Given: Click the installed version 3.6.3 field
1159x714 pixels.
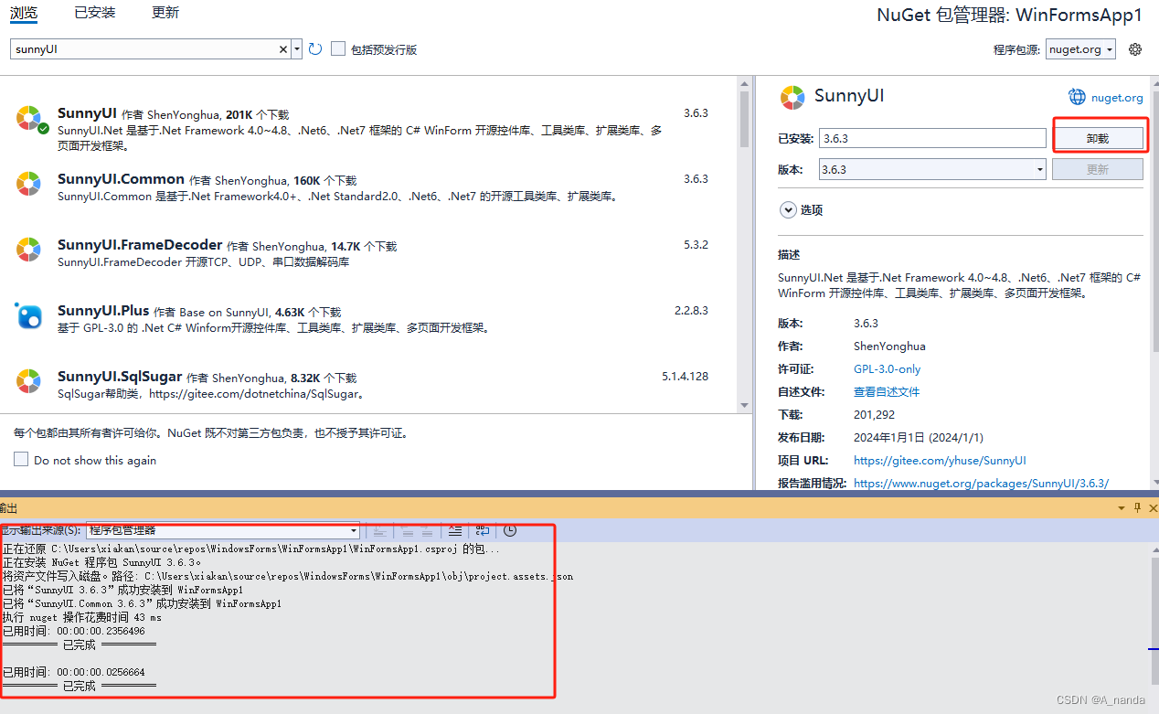Looking at the screenshot, I should point(932,138).
